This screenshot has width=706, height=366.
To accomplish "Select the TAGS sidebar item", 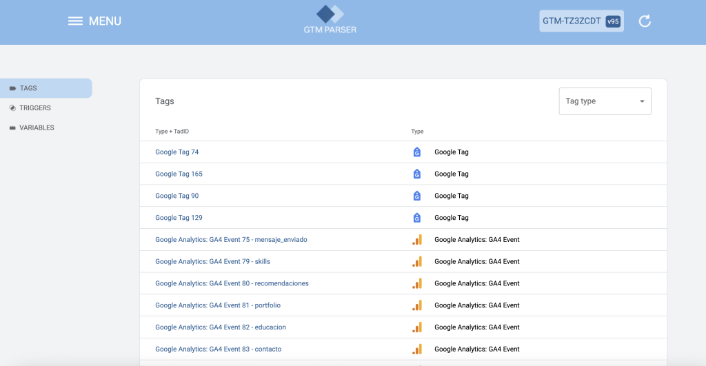I will [46, 88].
